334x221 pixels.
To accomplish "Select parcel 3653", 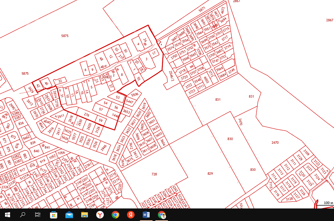I will point(126,111).
